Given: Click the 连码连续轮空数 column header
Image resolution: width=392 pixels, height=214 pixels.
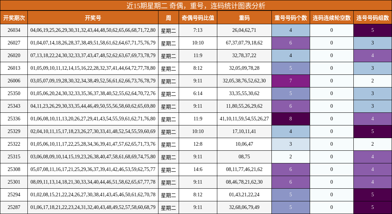Looking at the screenshot, I should point(331,17).
